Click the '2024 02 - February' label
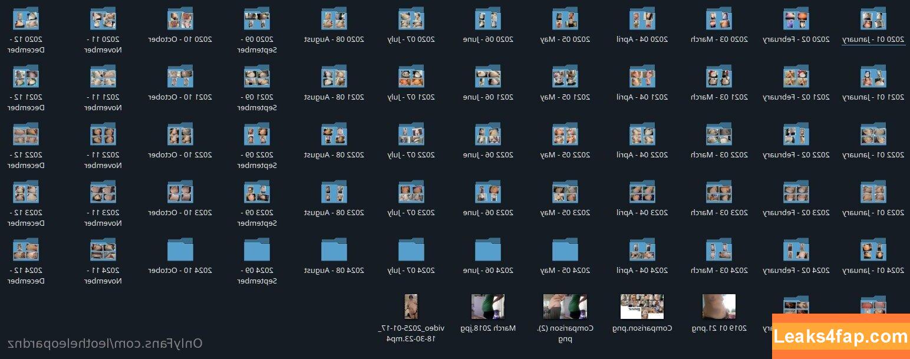Viewport: 910px width, 359px height. coord(796,270)
